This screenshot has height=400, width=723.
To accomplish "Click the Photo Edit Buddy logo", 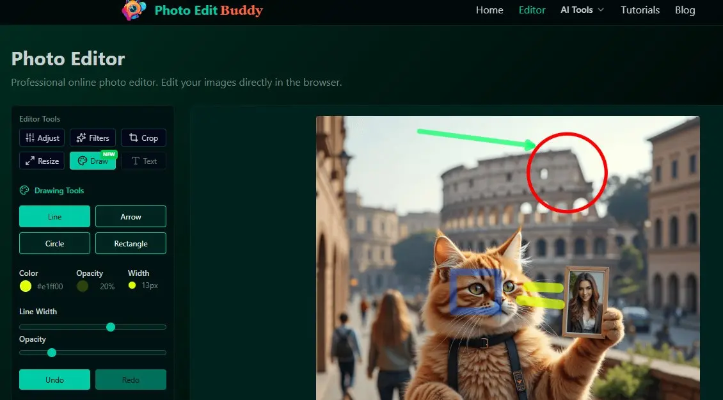I will pyautogui.click(x=192, y=11).
